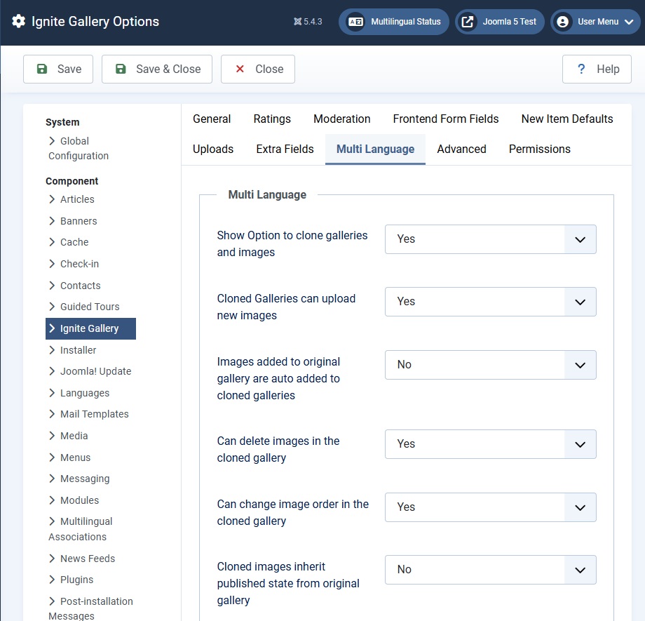This screenshot has height=621, width=645.
Task: Click the User Menu avatar icon
Action: click(562, 22)
